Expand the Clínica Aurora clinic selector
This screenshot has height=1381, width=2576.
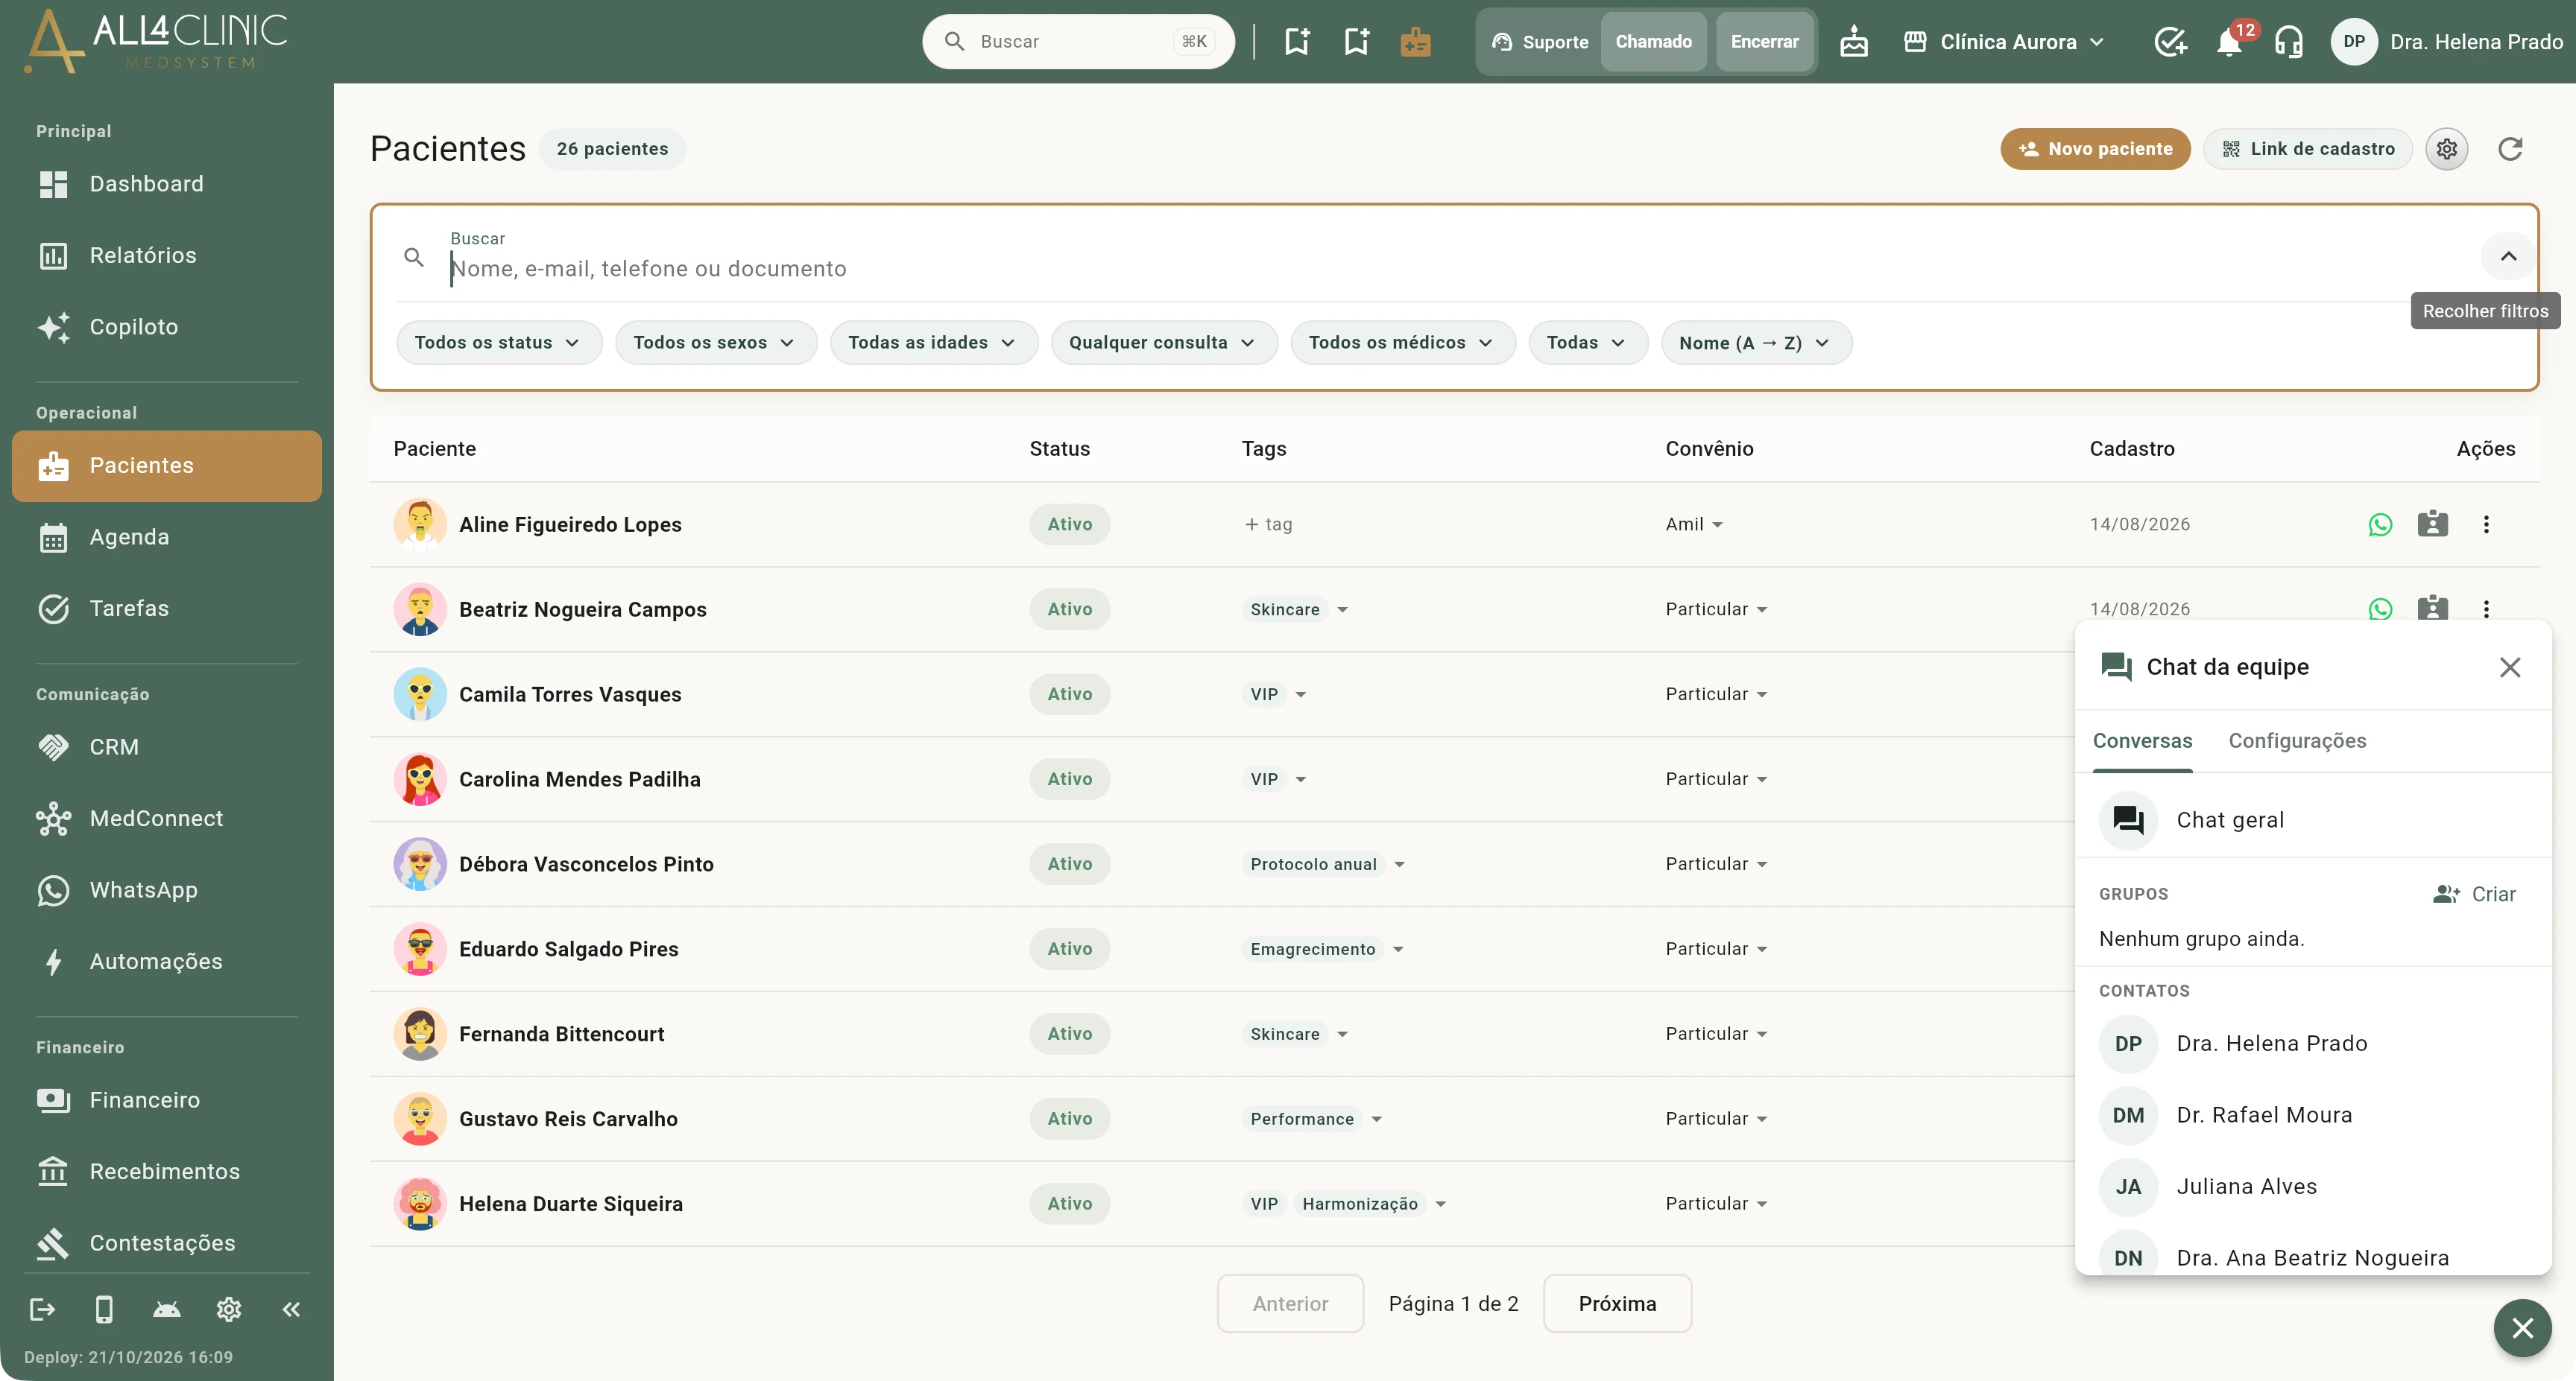(x=2005, y=42)
